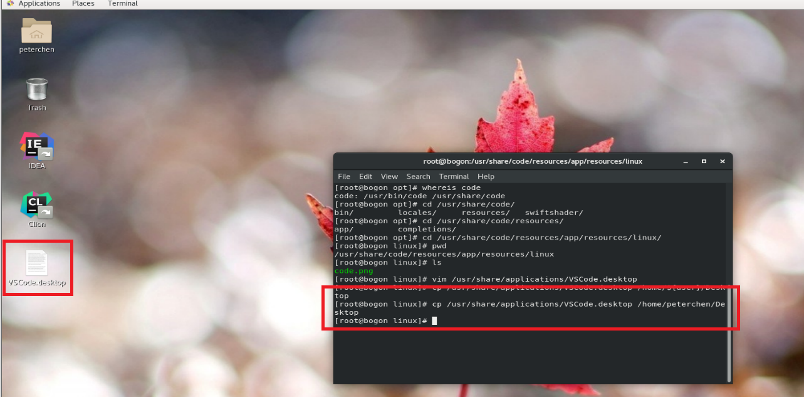Open the Places menu in top bar
The height and width of the screenshot is (397, 804).
pos(83,4)
